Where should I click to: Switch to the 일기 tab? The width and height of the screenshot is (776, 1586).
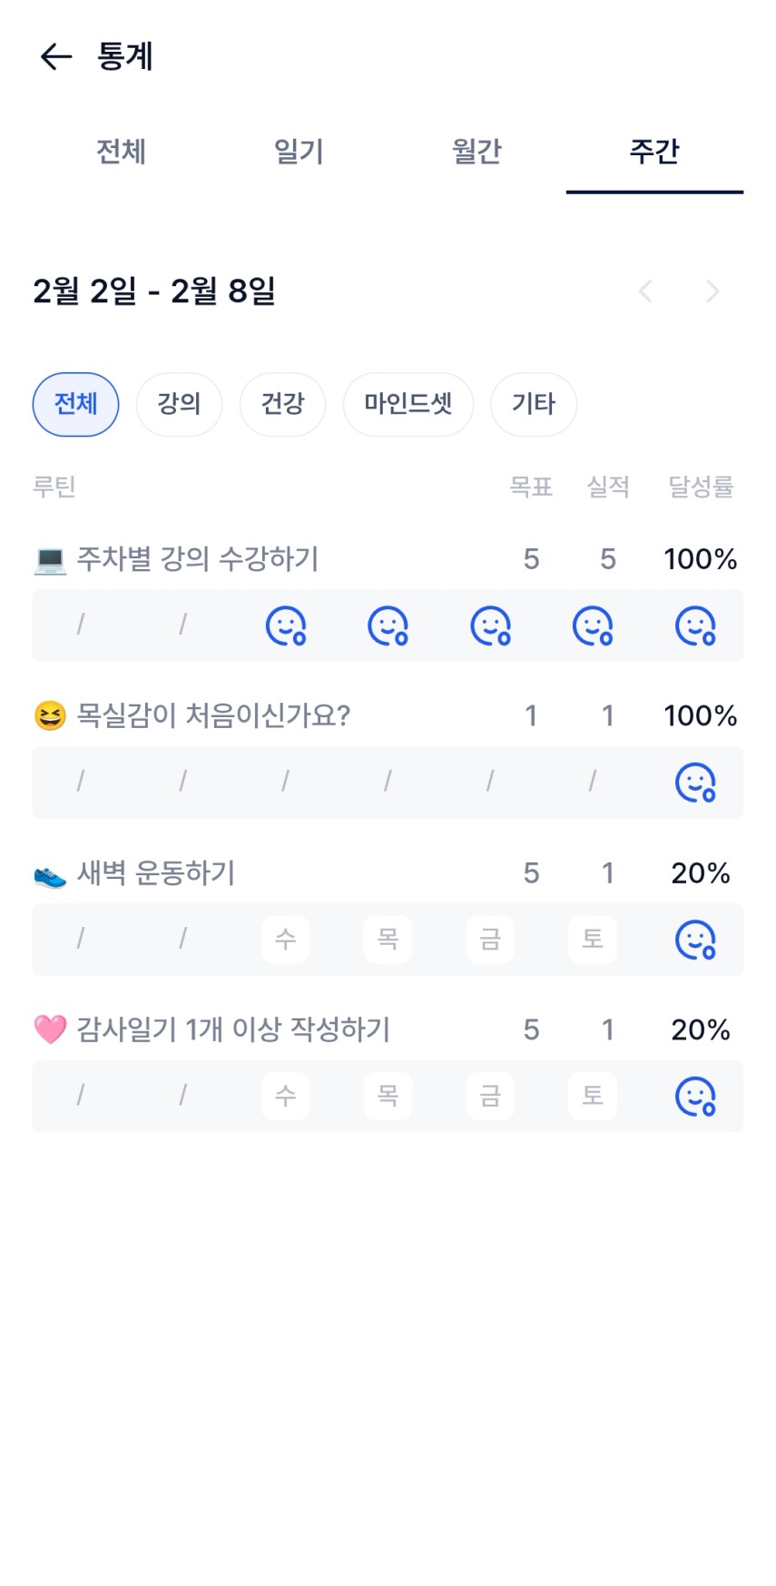coord(299,151)
